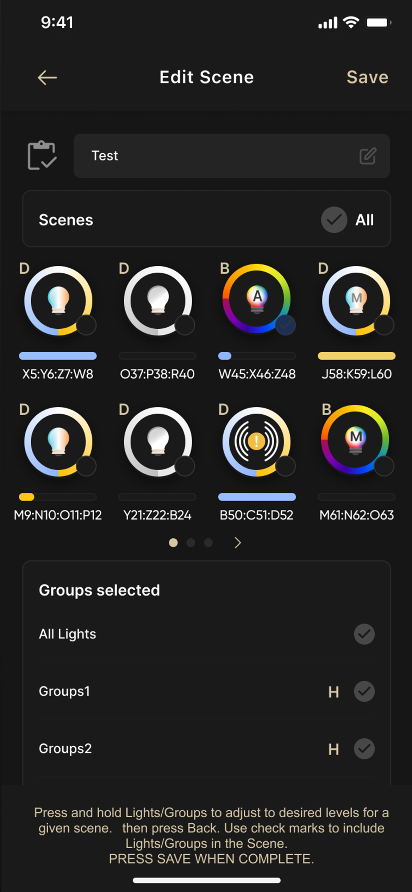The image size is (412, 892).
Task: Toggle the Groups1 checkmark
Action: [x=364, y=692]
